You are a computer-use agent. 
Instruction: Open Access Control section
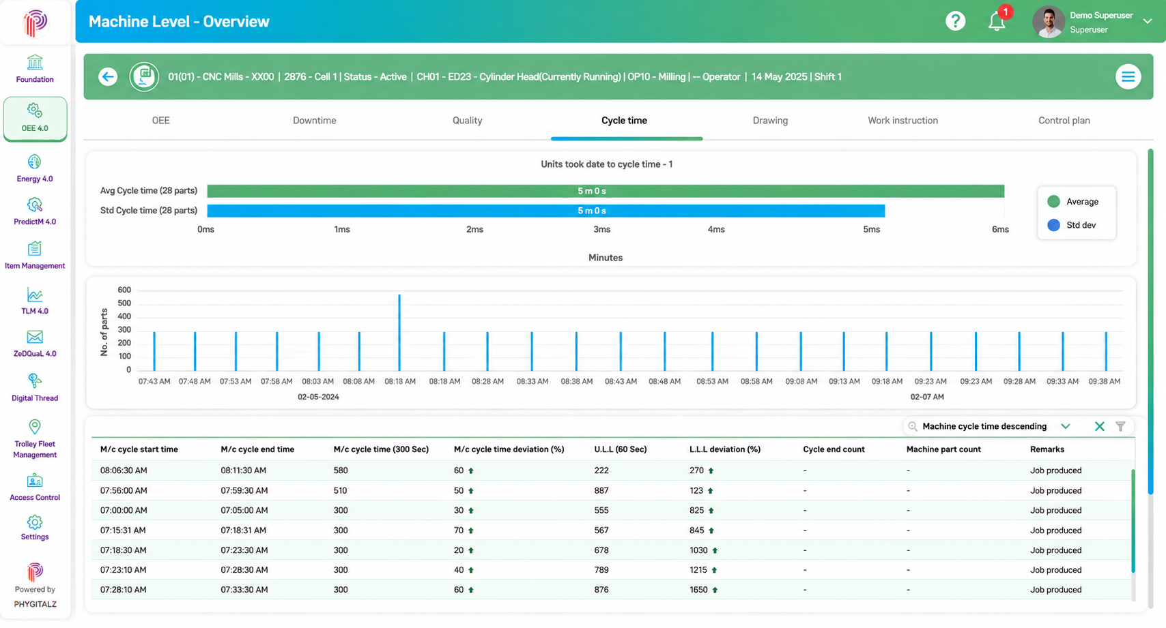coord(35,487)
